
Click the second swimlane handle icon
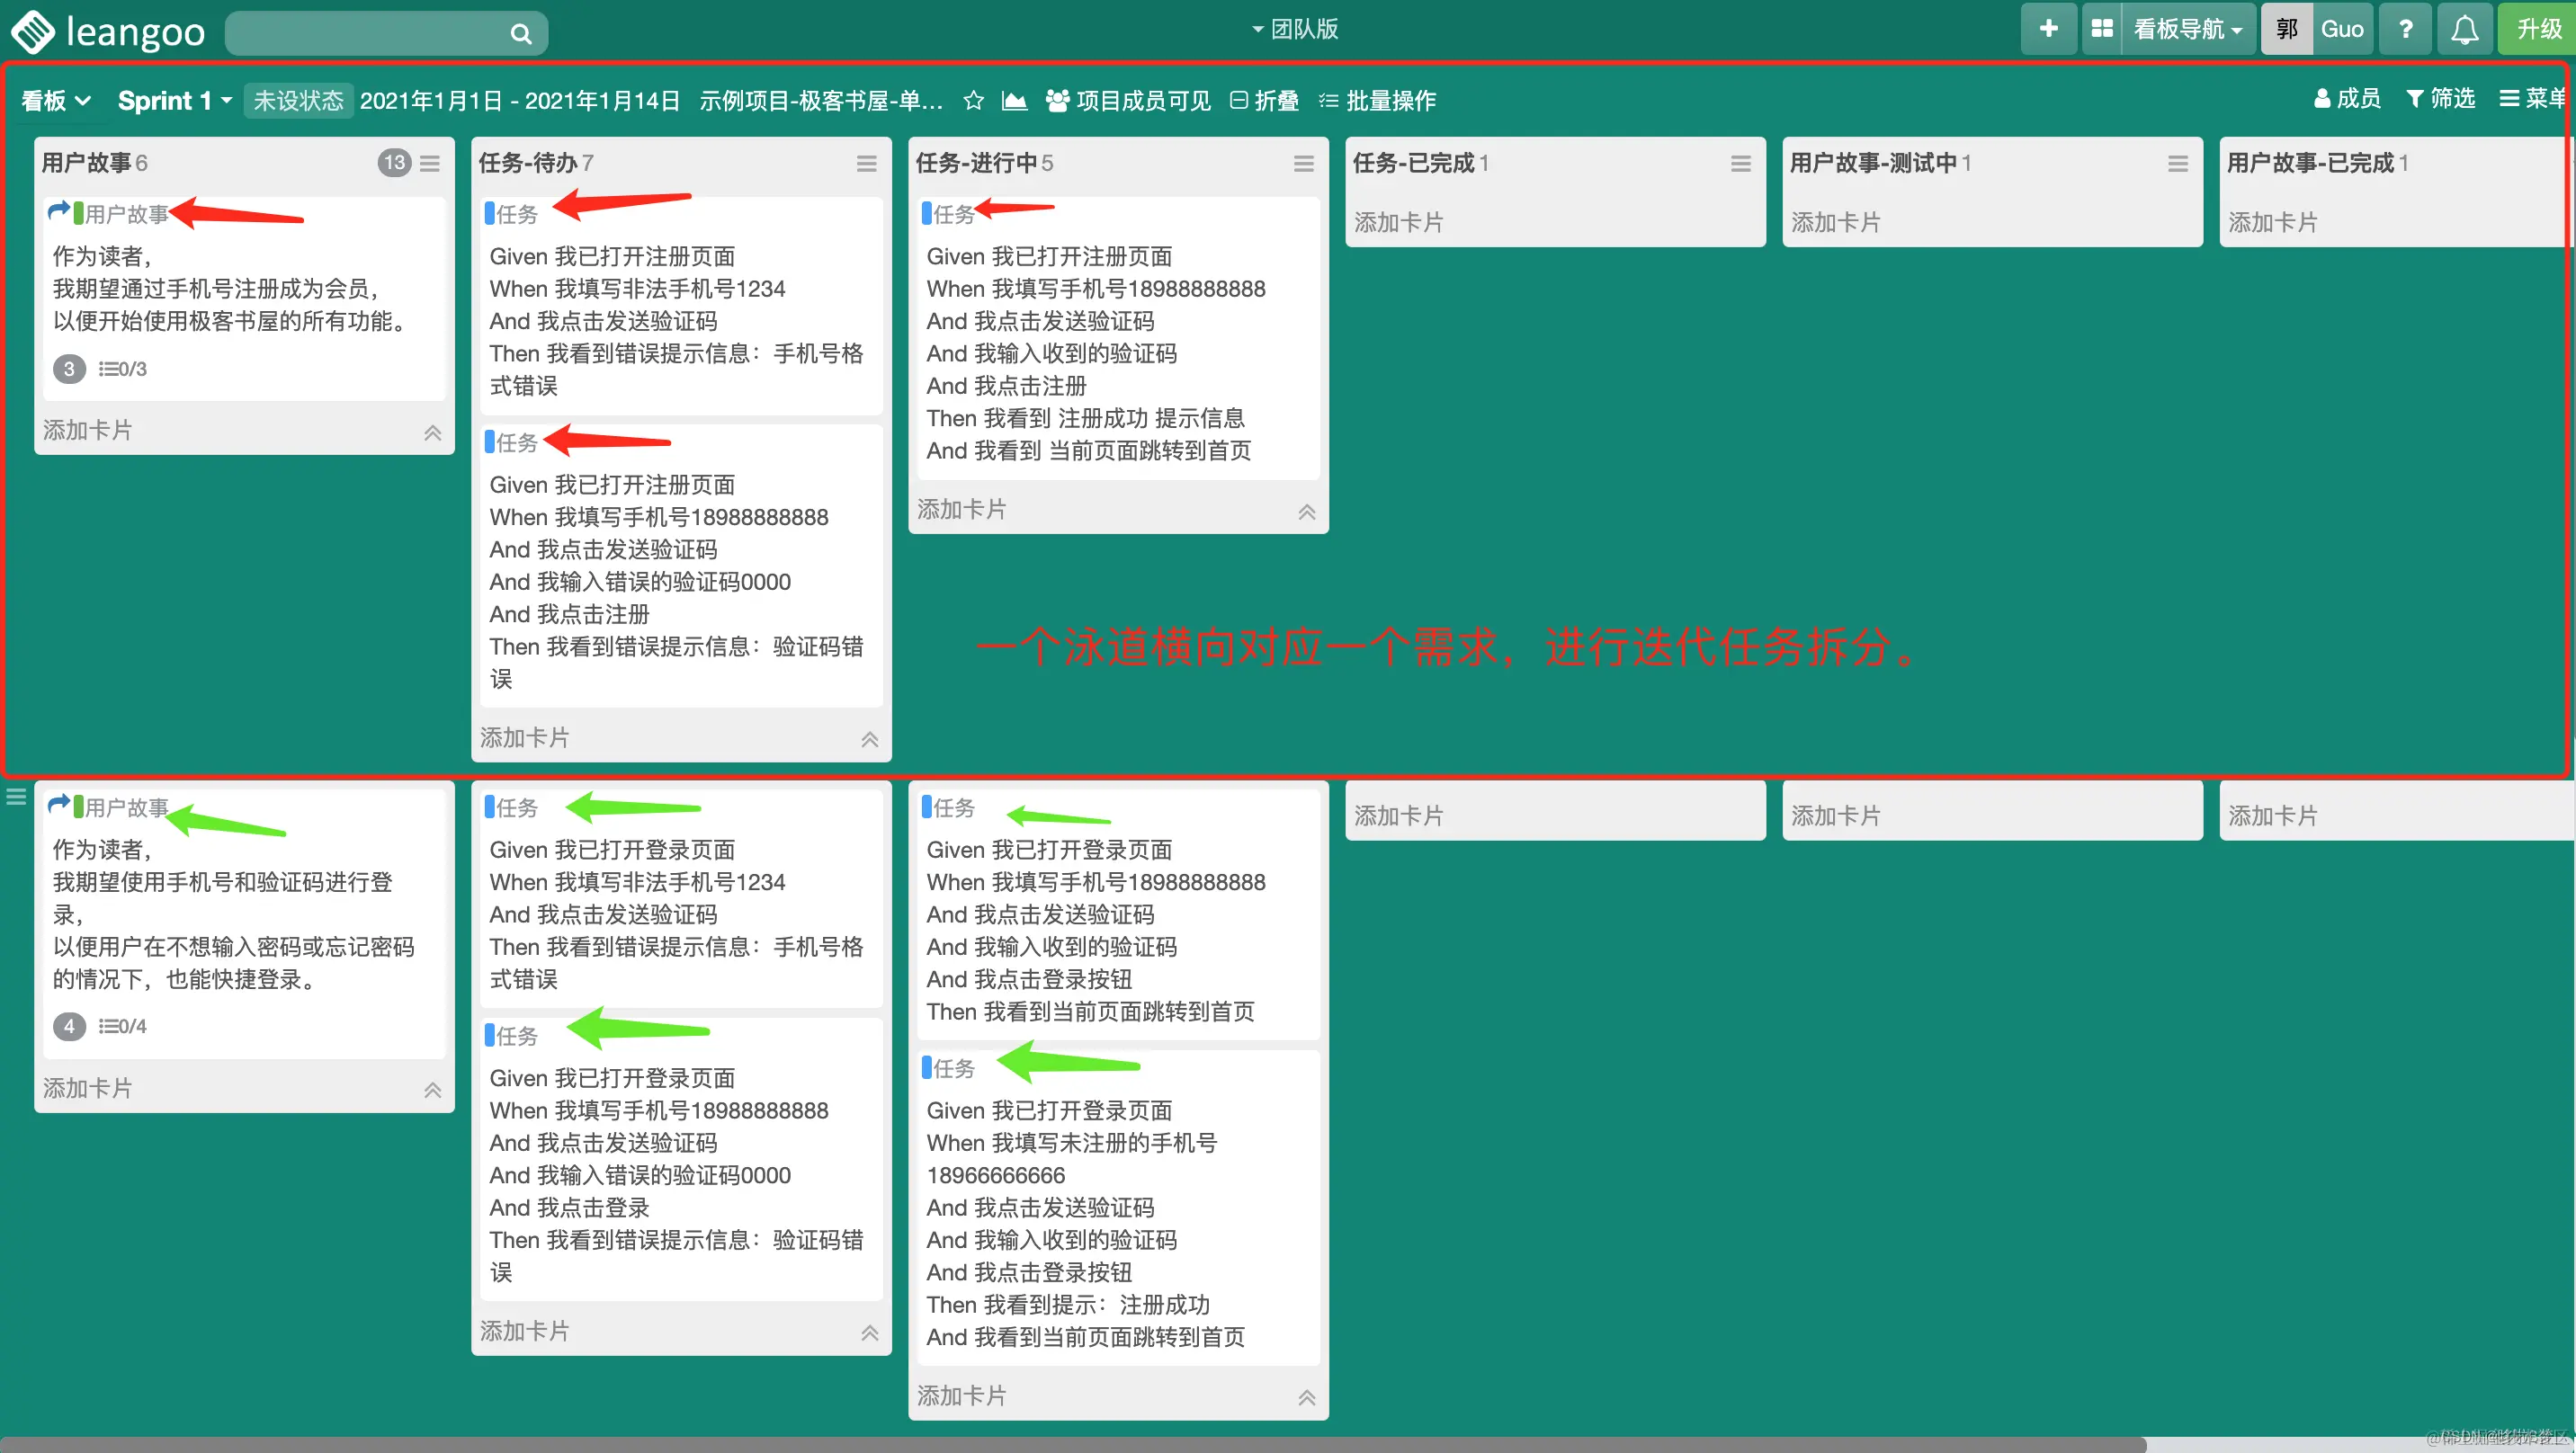[x=16, y=797]
